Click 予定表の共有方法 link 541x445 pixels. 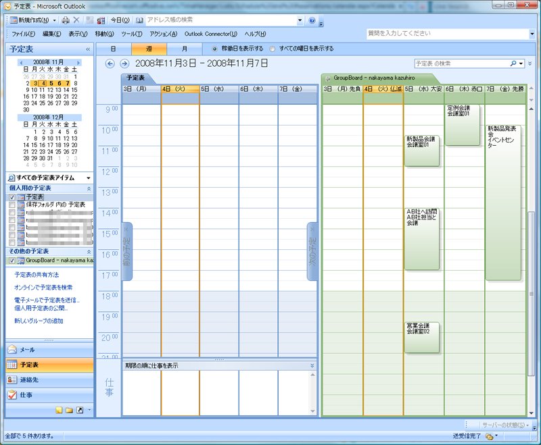pyautogui.click(x=37, y=275)
